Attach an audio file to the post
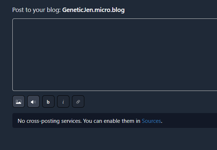Image resolution: width=217 pixels, height=150 pixels. tap(33, 101)
